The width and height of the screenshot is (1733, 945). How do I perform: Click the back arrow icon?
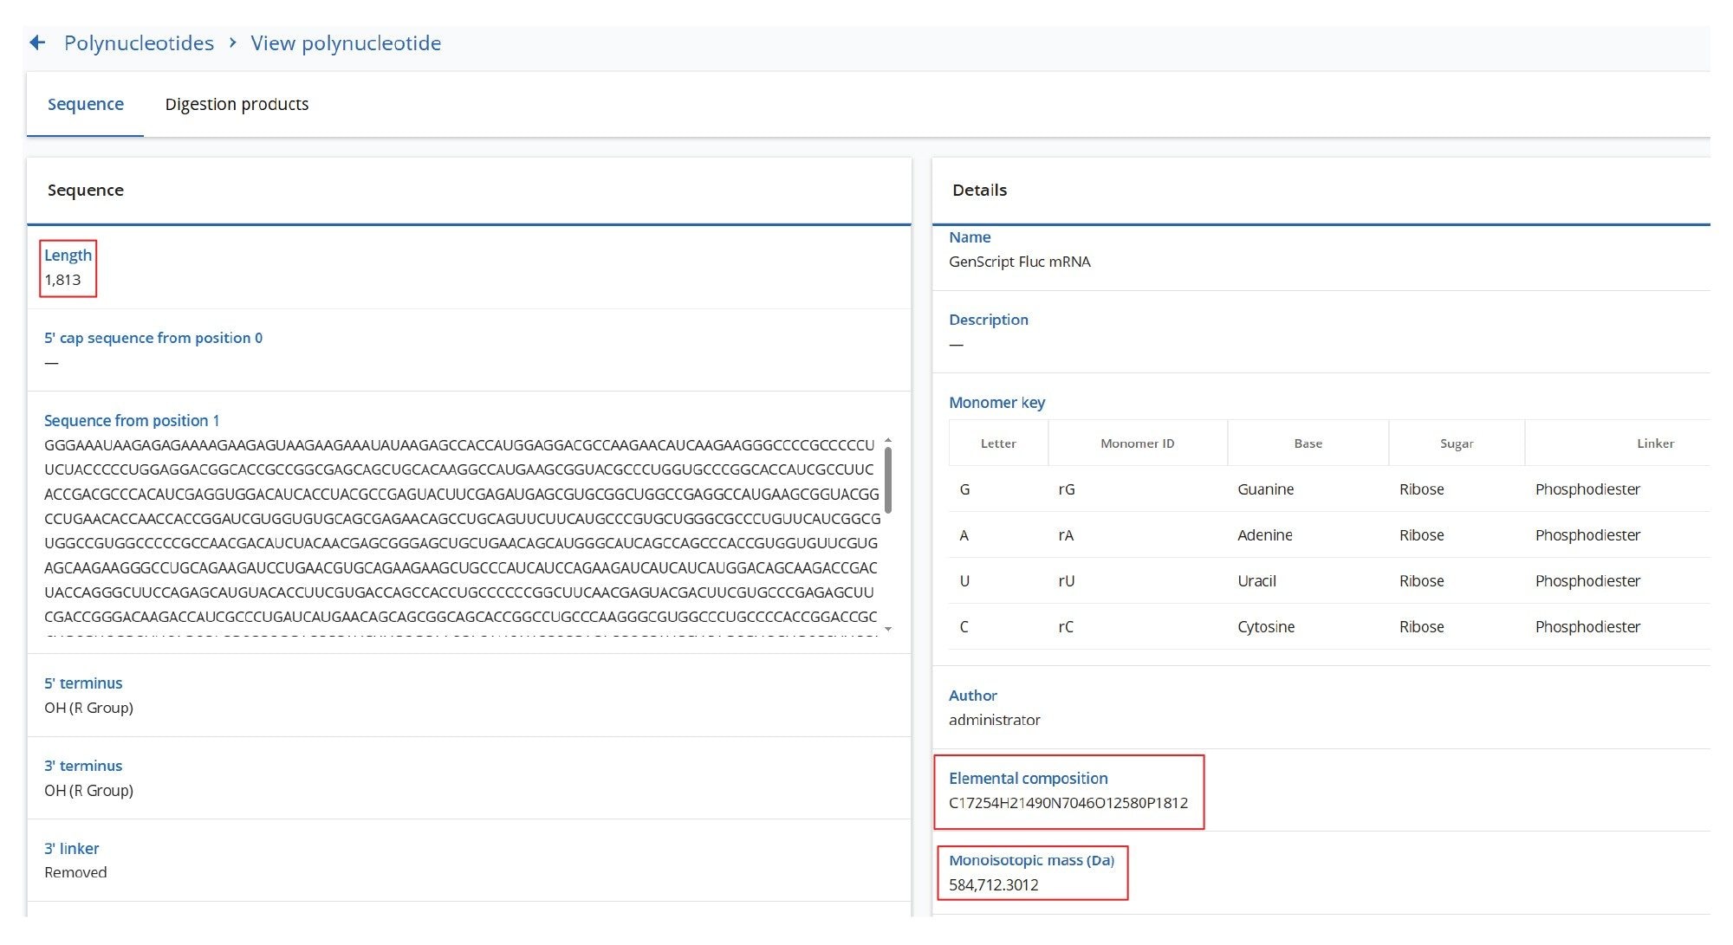(x=37, y=42)
